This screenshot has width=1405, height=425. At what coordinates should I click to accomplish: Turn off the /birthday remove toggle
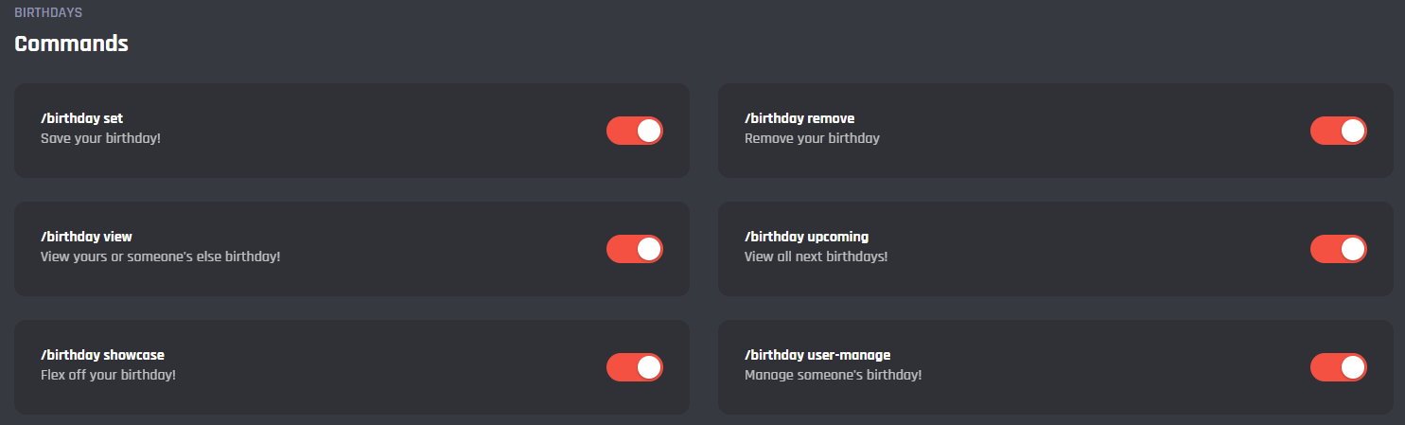[1338, 131]
